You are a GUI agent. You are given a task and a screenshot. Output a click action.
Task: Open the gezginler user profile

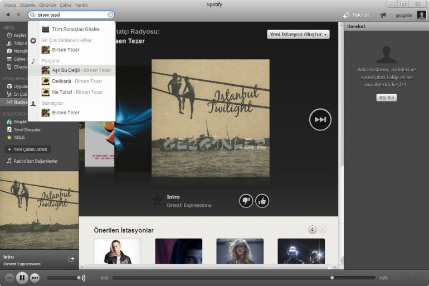404,15
